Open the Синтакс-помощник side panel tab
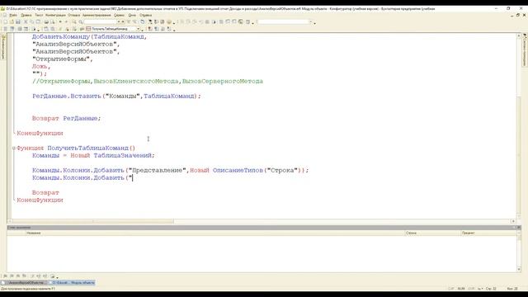Image resolution: width=528 pixels, height=297 pixels. [x=525, y=50]
